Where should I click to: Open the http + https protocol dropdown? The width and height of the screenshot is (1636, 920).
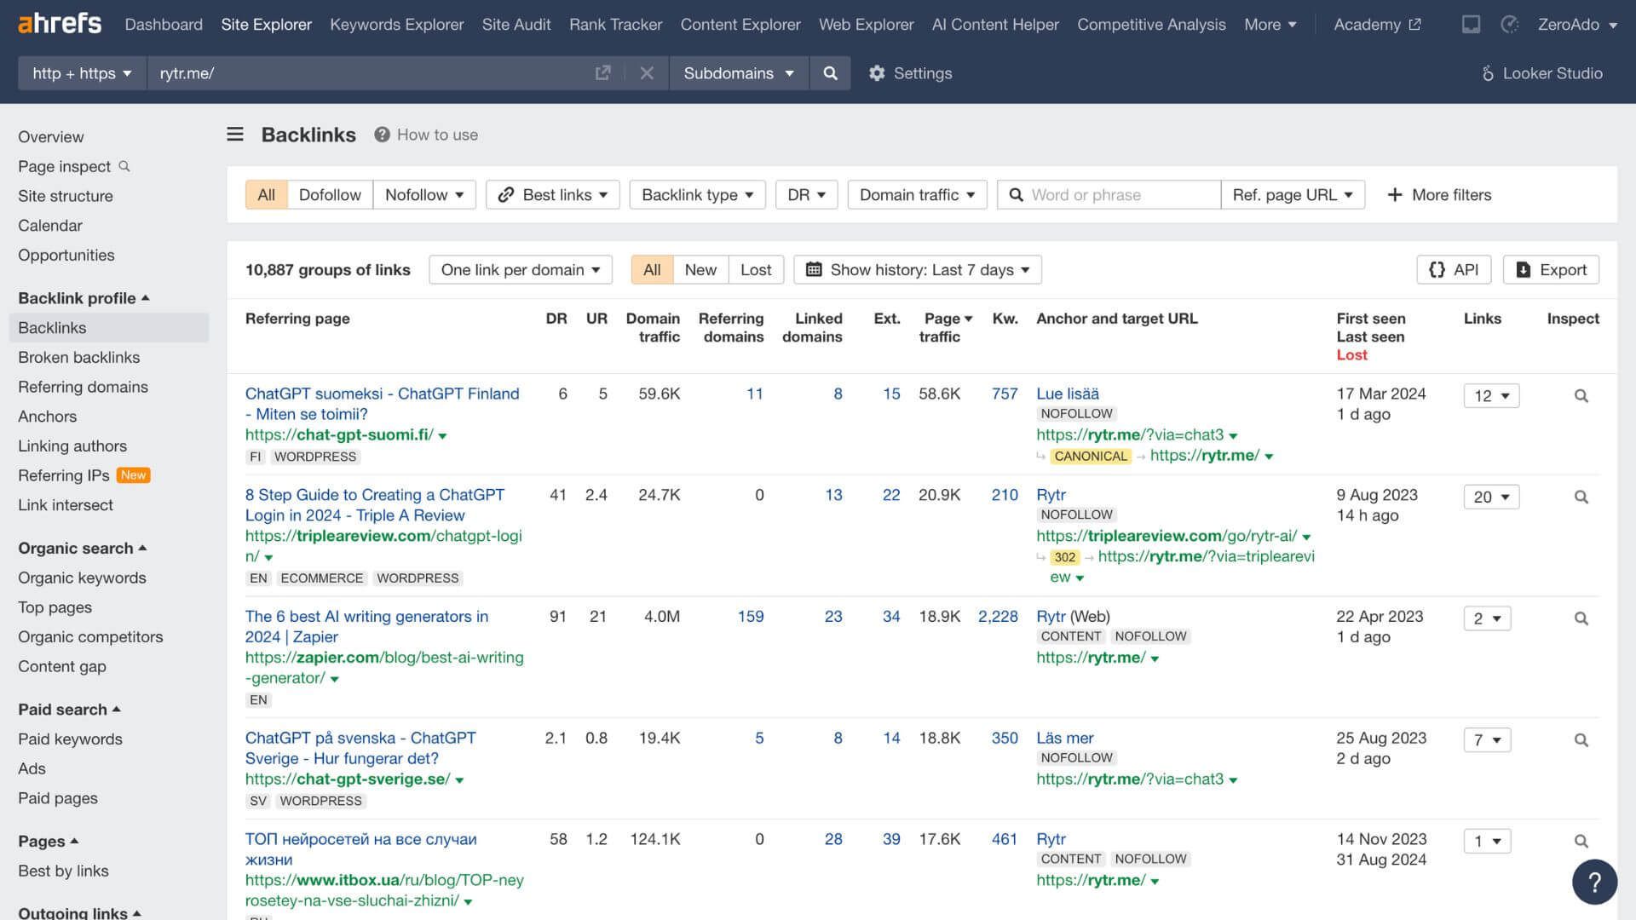tap(83, 73)
